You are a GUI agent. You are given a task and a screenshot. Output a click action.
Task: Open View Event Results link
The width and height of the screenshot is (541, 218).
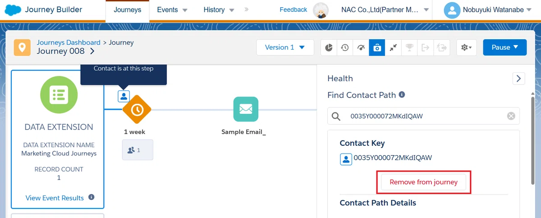tap(55, 198)
